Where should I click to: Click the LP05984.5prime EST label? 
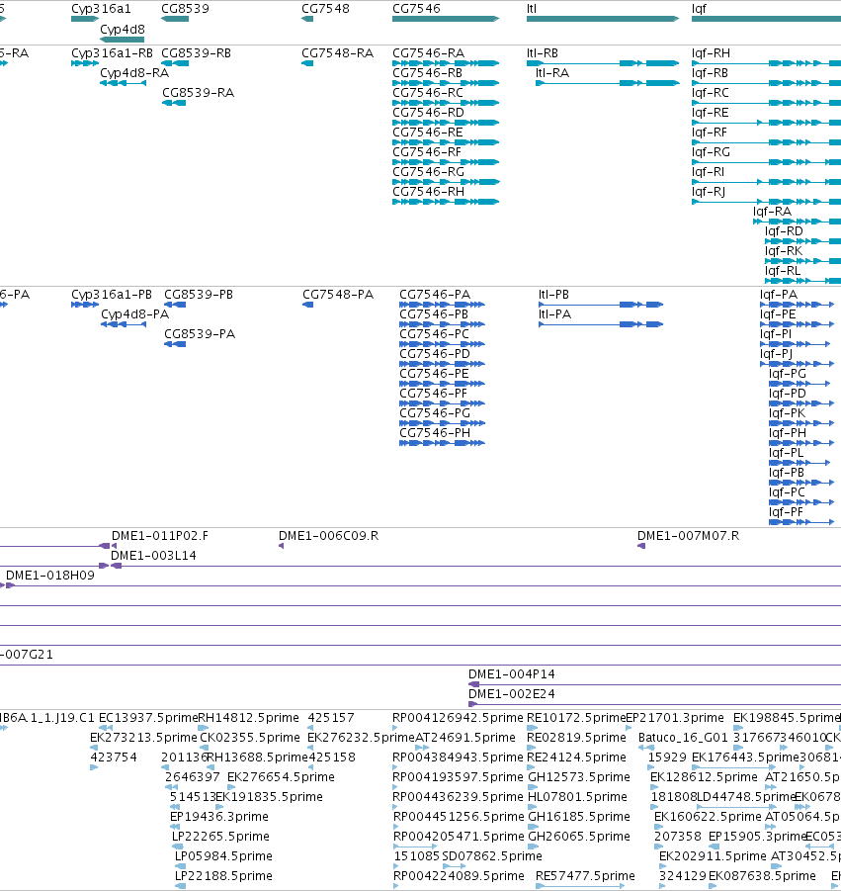(223, 856)
